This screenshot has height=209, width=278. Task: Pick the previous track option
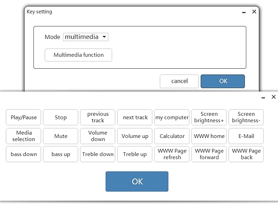(98, 118)
